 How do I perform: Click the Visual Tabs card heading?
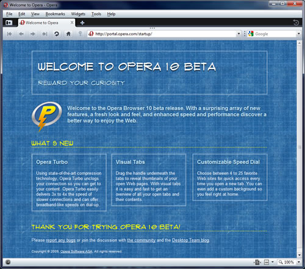coord(130,162)
